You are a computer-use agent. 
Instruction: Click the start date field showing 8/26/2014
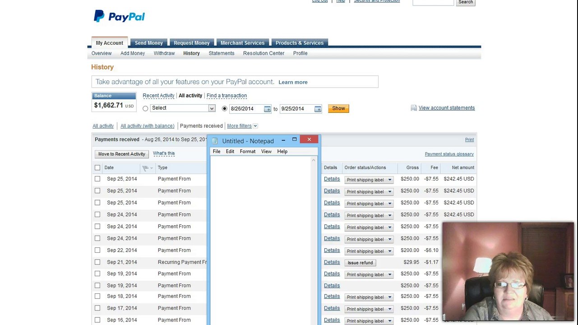pos(246,109)
